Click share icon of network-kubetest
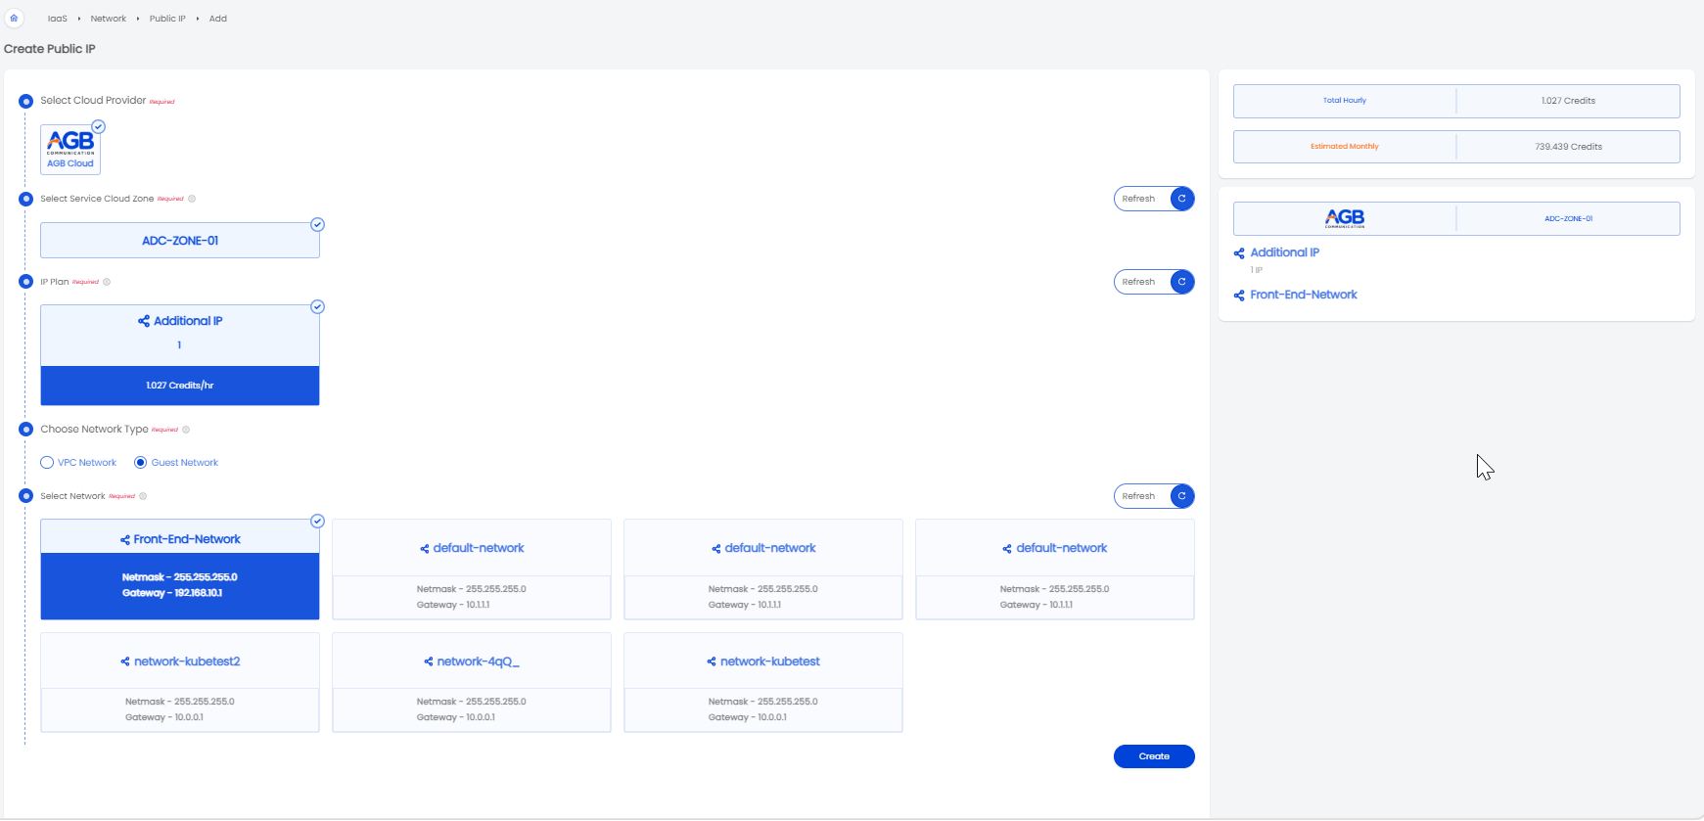The height and width of the screenshot is (821, 1704). [712, 662]
